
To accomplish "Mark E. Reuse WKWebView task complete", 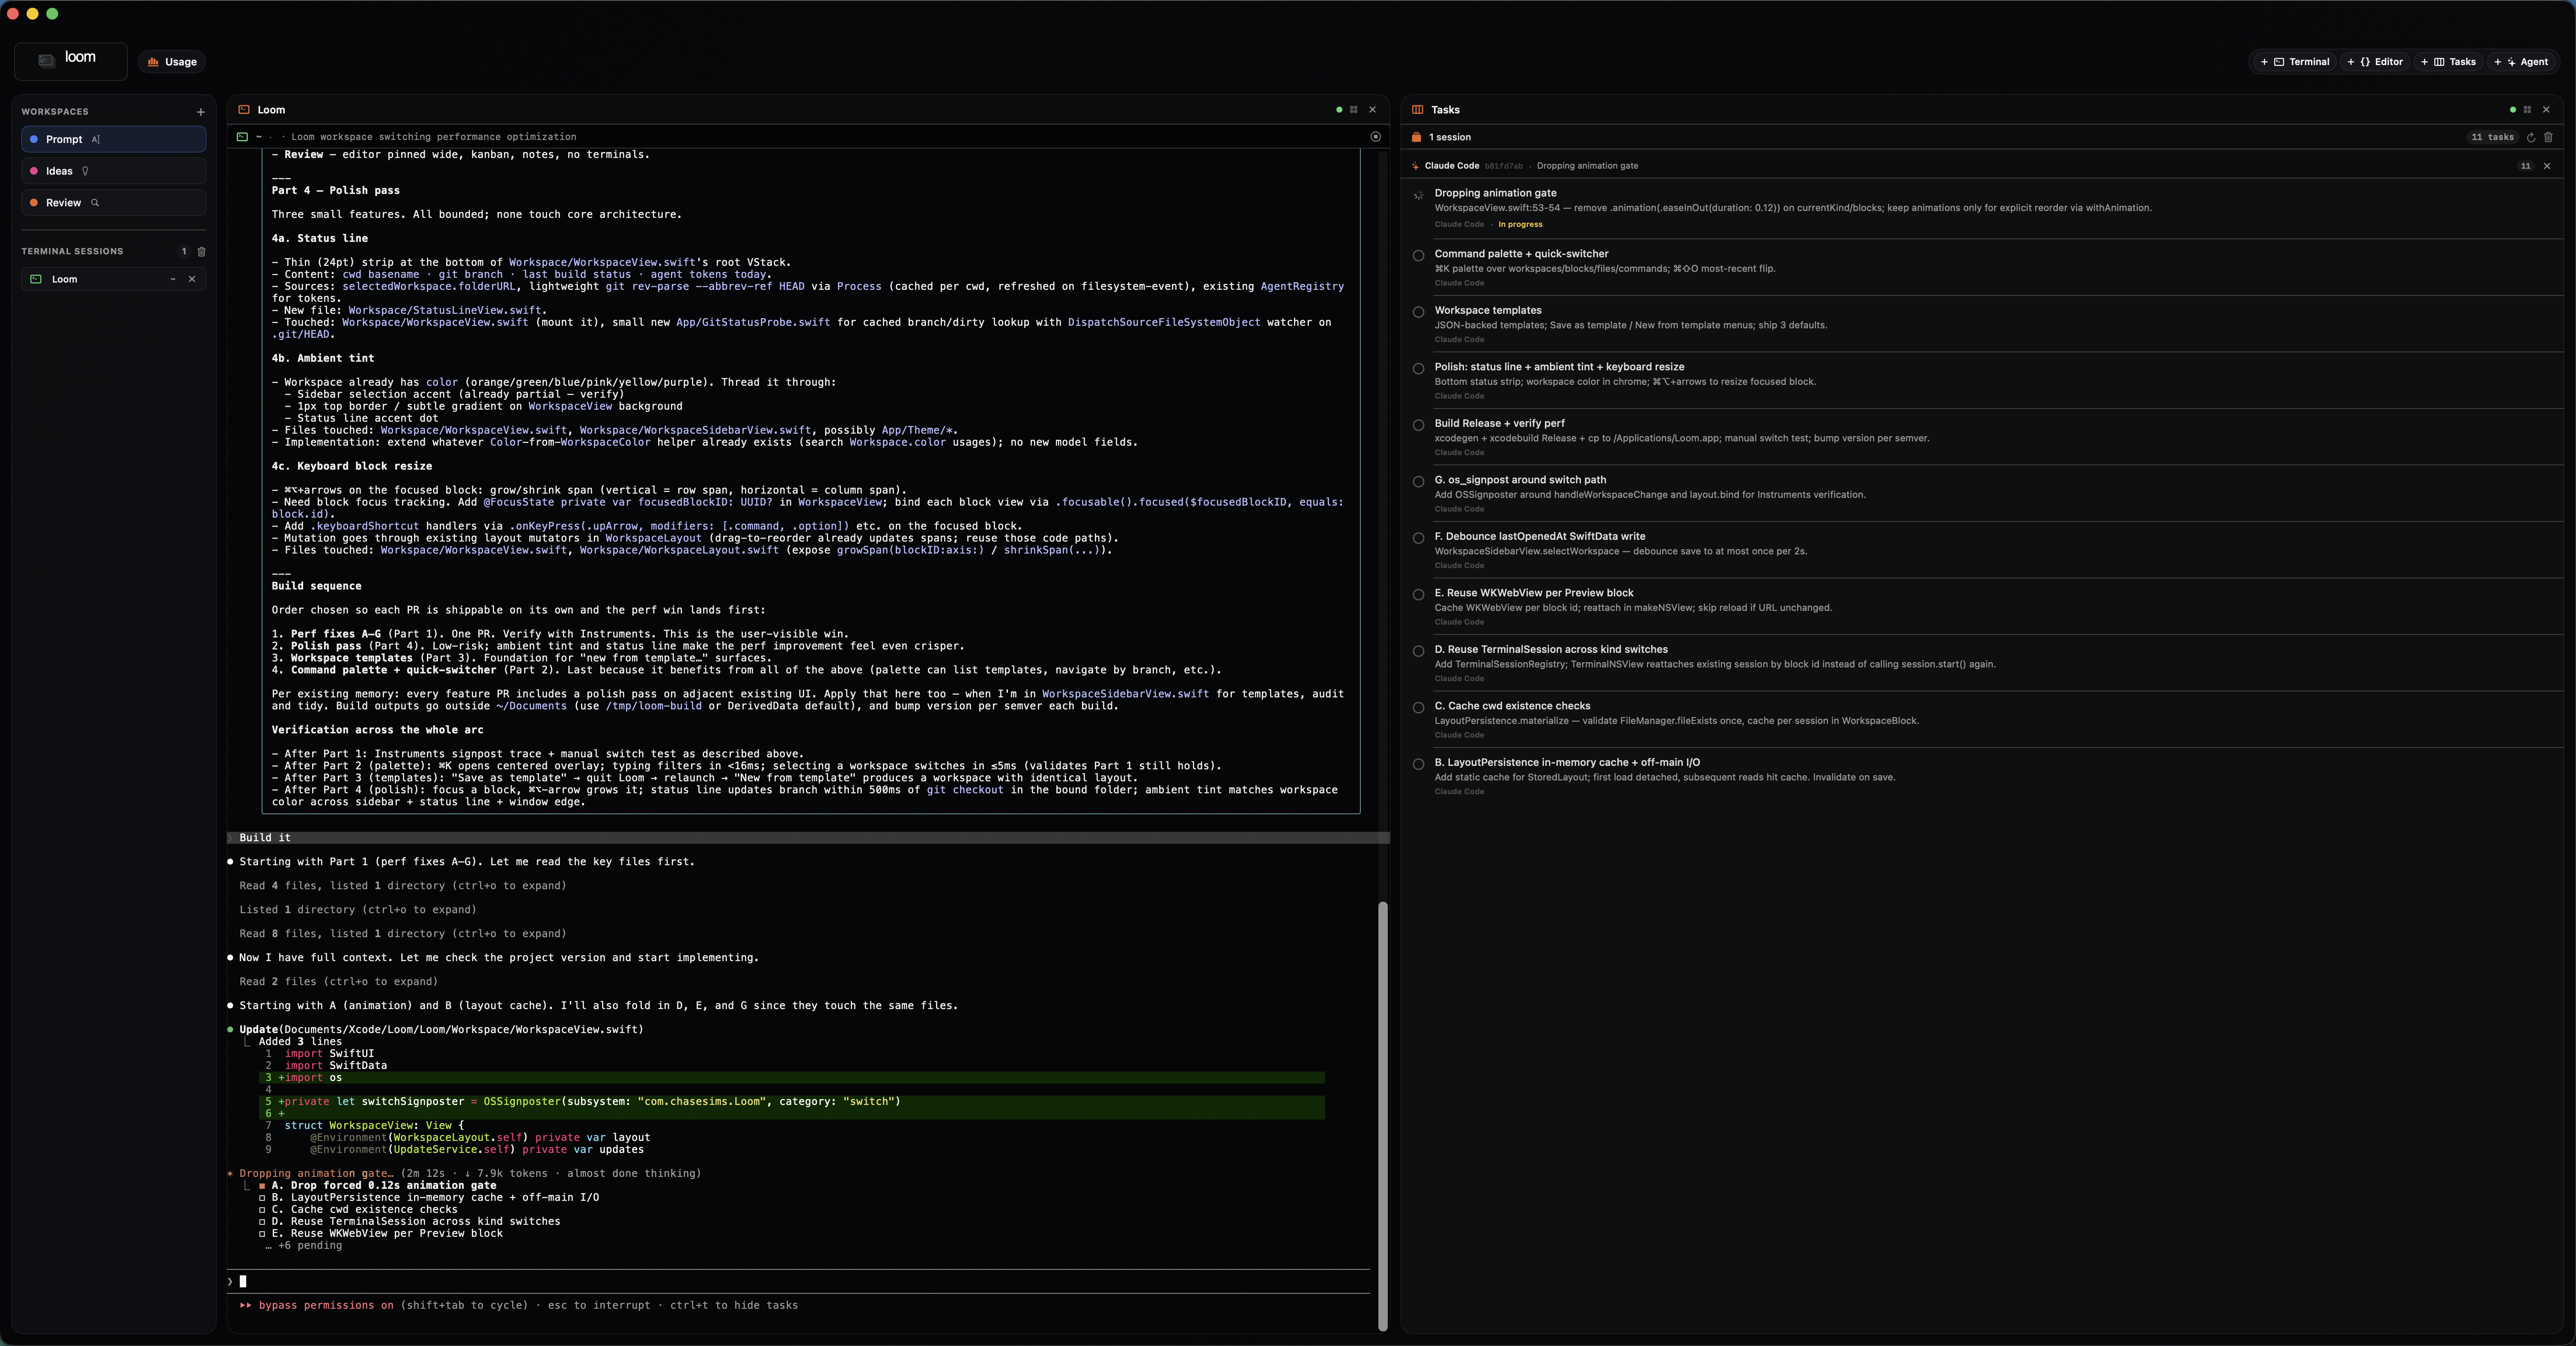I will pyautogui.click(x=1418, y=595).
